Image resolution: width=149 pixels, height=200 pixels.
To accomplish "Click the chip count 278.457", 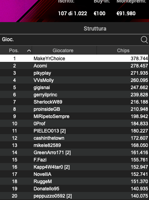I will click(x=139, y=65).
